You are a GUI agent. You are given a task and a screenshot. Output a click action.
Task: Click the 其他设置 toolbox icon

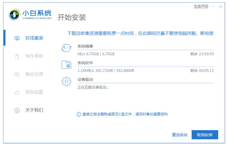(17, 92)
